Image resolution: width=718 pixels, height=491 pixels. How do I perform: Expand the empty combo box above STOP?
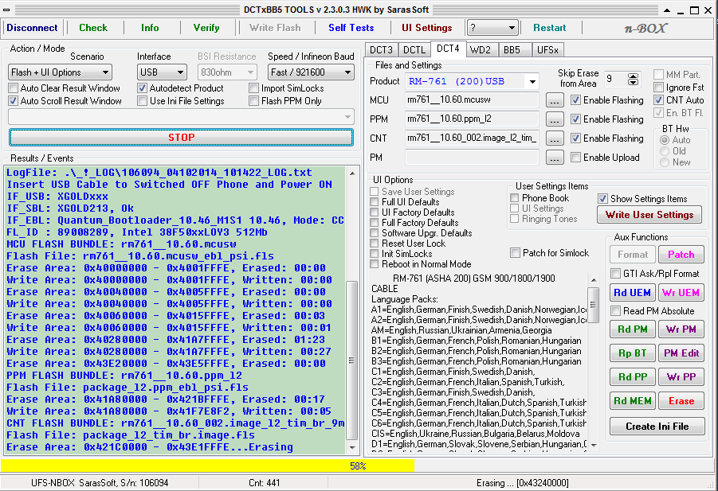coord(182,117)
